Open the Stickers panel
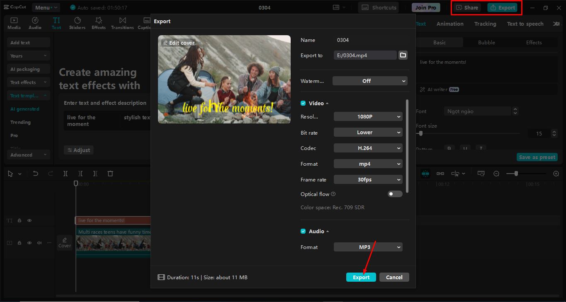 [77, 23]
